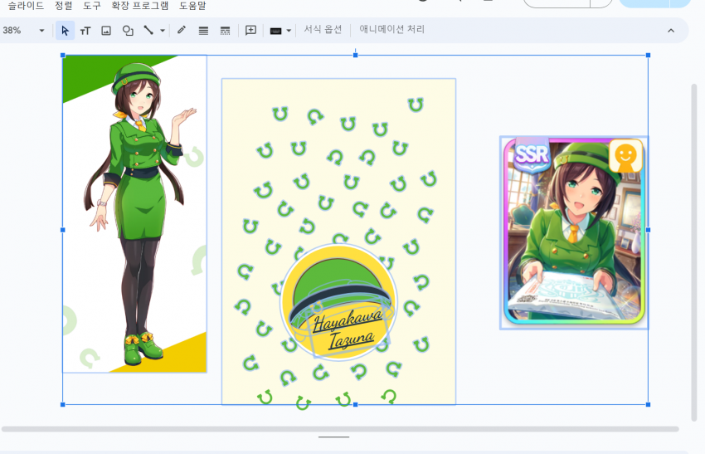
Task: Open the border color pencil icon
Action: point(182,30)
